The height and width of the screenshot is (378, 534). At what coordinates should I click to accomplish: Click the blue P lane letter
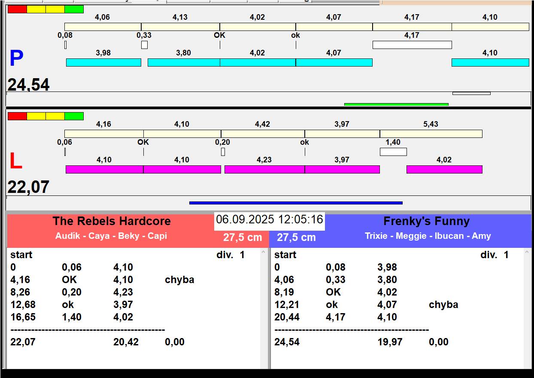point(16,59)
